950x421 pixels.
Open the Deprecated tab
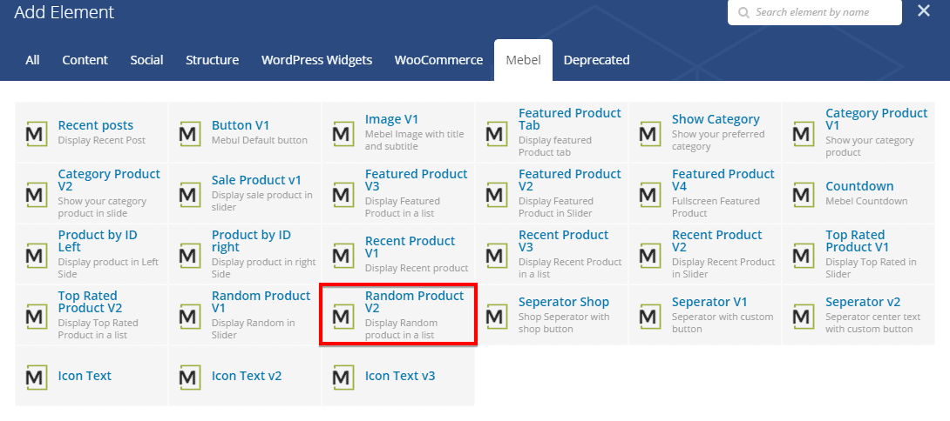[x=597, y=60]
